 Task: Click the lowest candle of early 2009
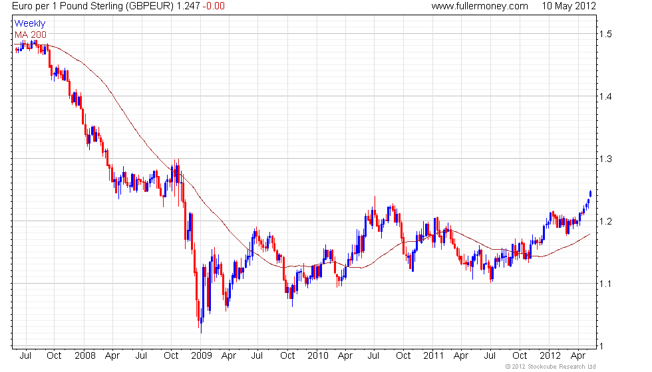(201, 320)
